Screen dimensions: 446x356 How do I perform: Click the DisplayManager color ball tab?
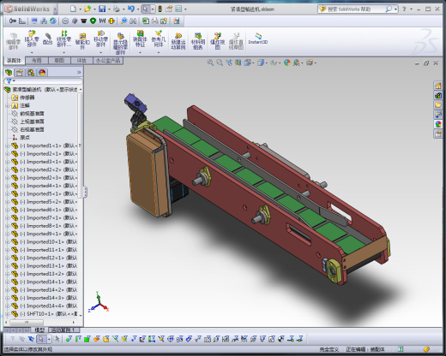point(42,73)
